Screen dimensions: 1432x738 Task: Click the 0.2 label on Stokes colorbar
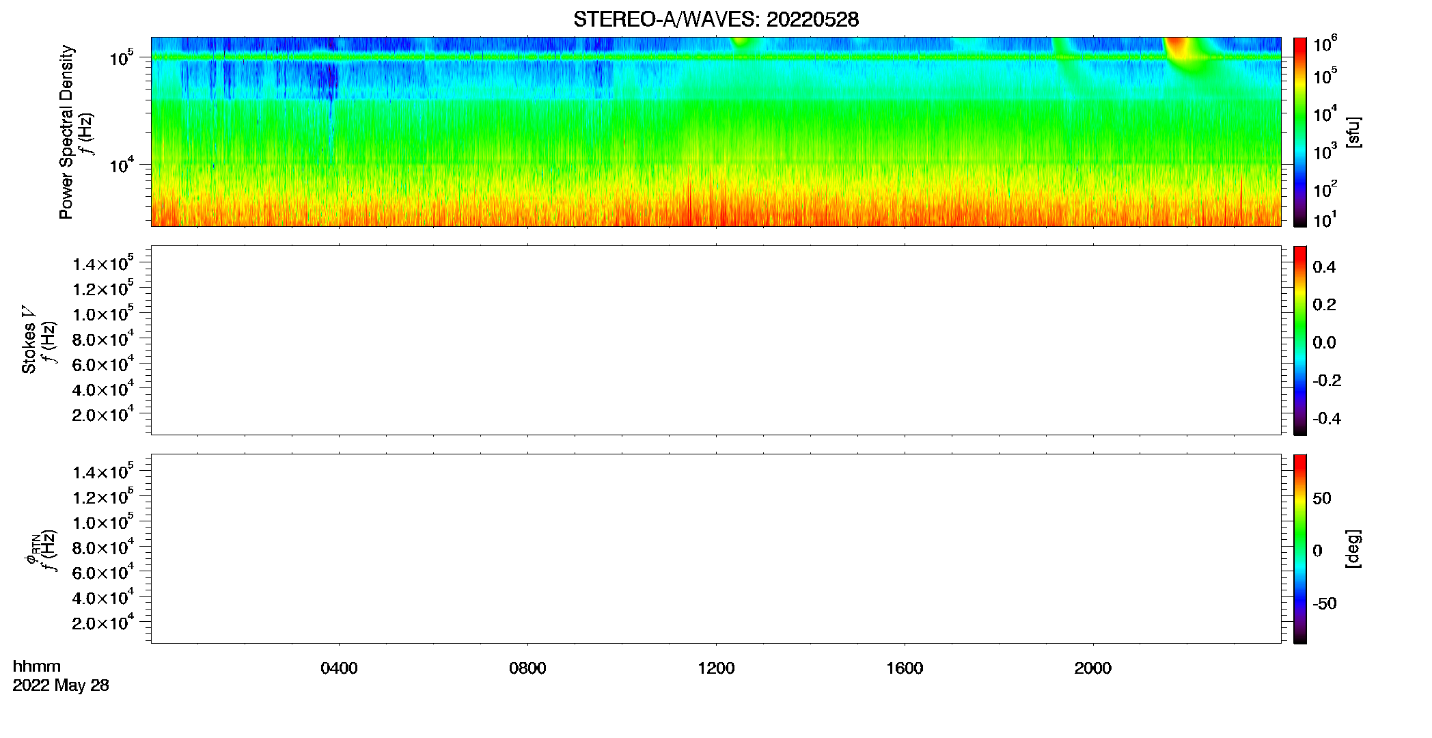[x=1324, y=305]
